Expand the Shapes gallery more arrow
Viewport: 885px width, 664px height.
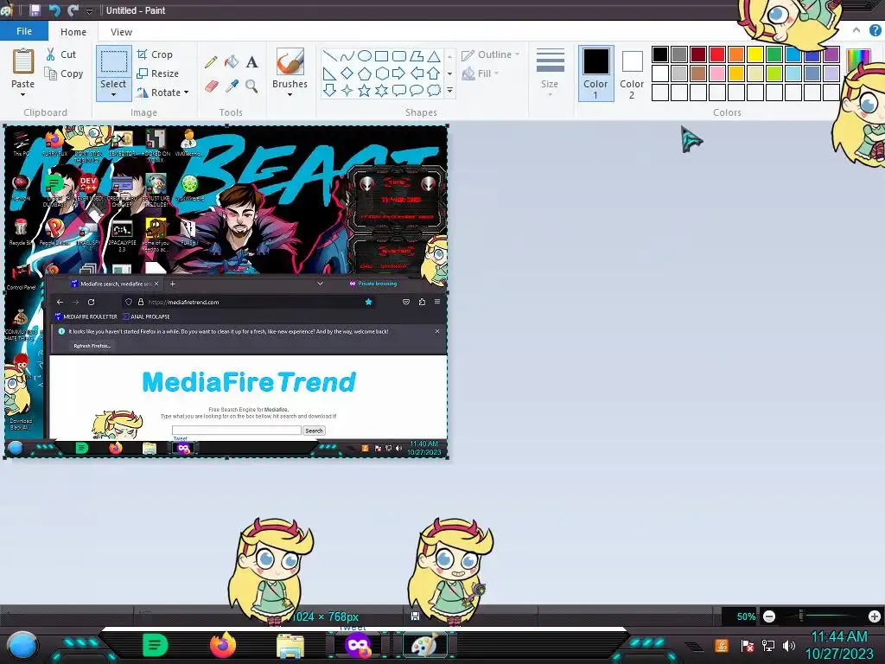[449, 90]
